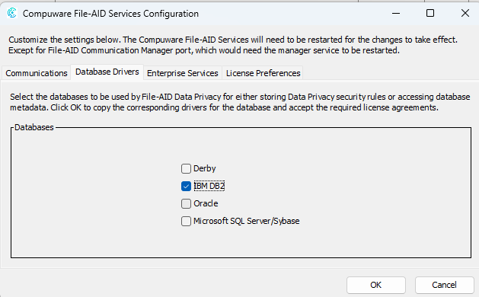Select the Database Drivers tab

[x=107, y=72]
